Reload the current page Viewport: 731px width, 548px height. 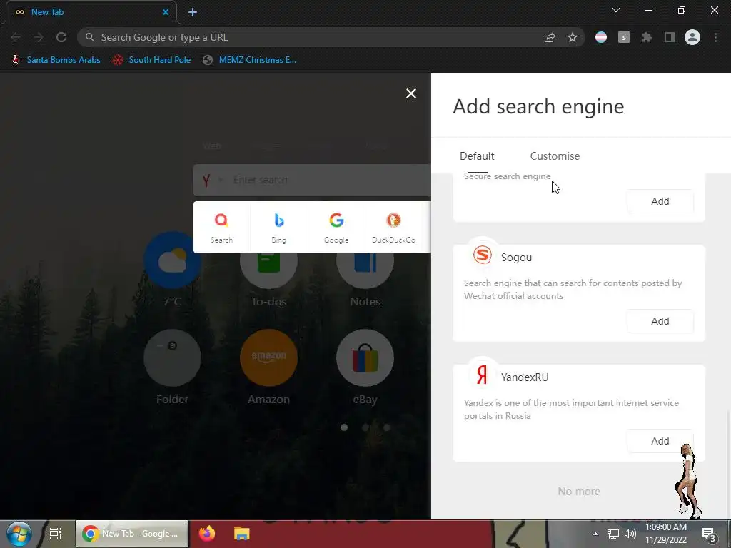coord(61,37)
